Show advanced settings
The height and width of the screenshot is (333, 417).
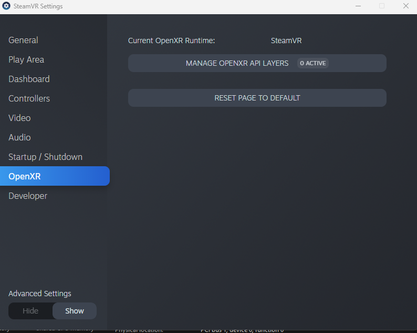(x=75, y=311)
